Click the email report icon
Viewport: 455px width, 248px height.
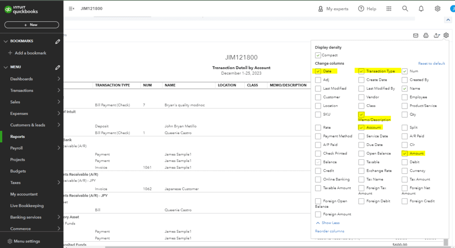[415, 35]
